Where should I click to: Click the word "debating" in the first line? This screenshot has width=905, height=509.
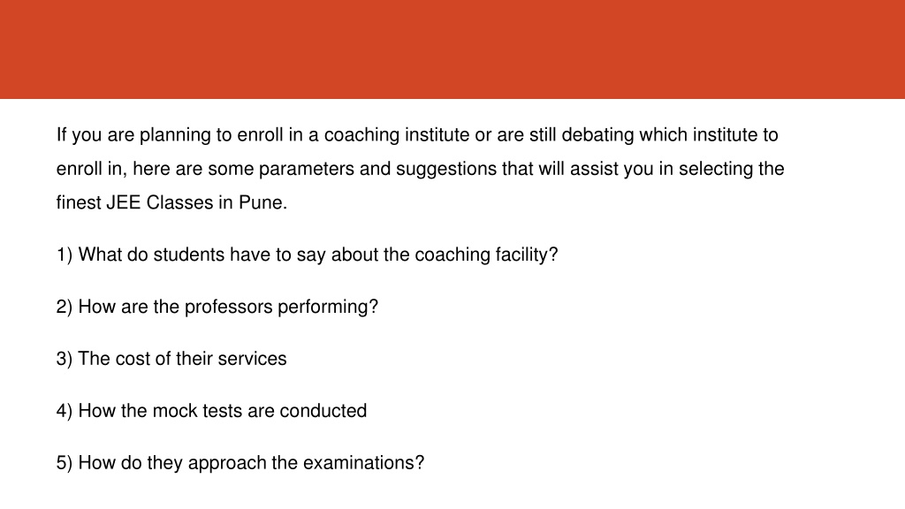[597, 135]
